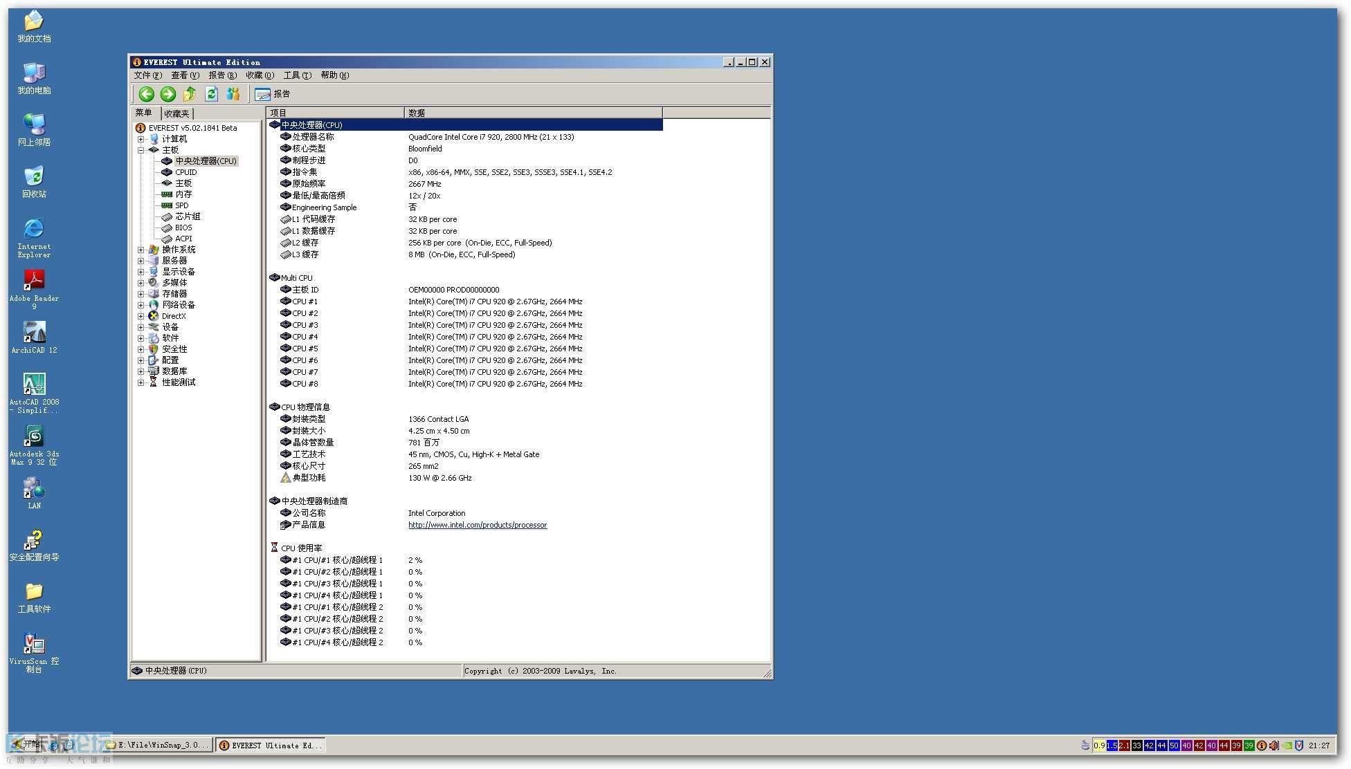The height and width of the screenshot is (769, 1351).
Task: Open 我的文档 desktop icon
Action: pos(34,27)
